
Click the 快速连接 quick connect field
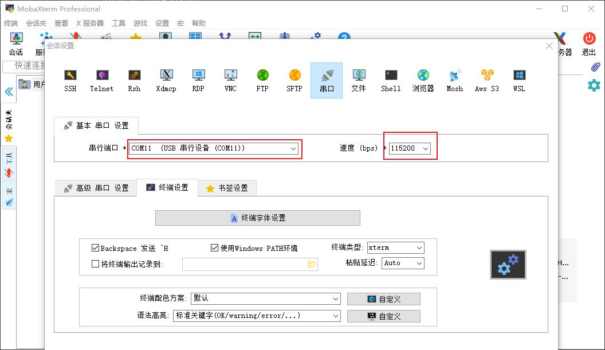(24, 66)
